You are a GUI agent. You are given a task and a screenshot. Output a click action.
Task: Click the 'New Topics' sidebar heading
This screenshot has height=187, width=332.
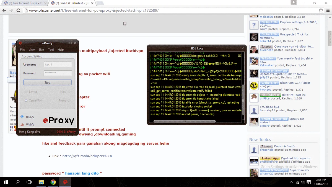[260, 140]
